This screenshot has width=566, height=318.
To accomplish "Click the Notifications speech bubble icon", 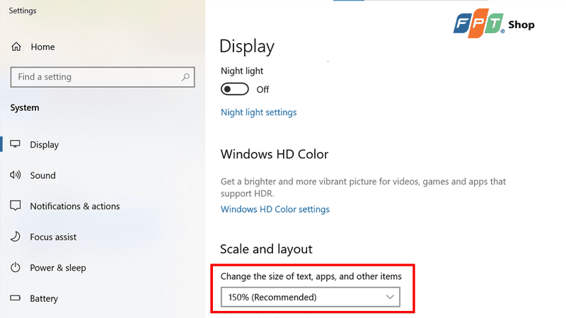I will (x=15, y=206).
